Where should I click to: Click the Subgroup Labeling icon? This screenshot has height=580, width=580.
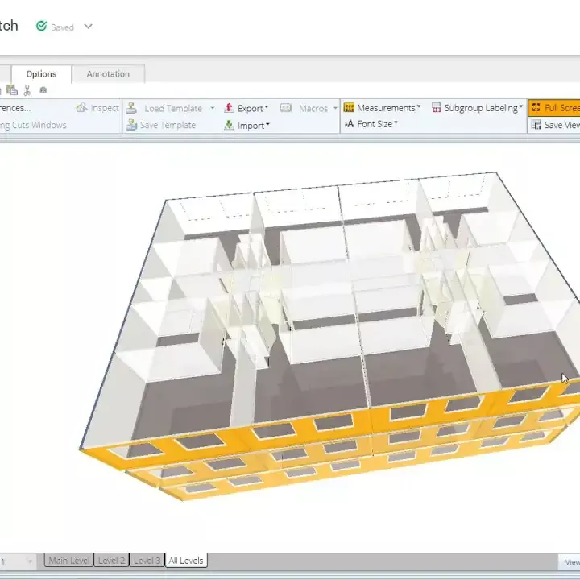pyautogui.click(x=437, y=108)
